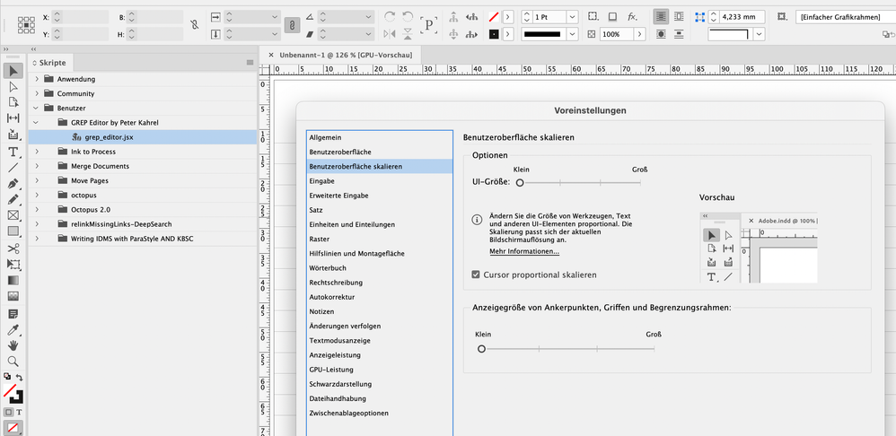Select the Direct Selection tool
The width and height of the screenshot is (896, 436).
[x=13, y=86]
